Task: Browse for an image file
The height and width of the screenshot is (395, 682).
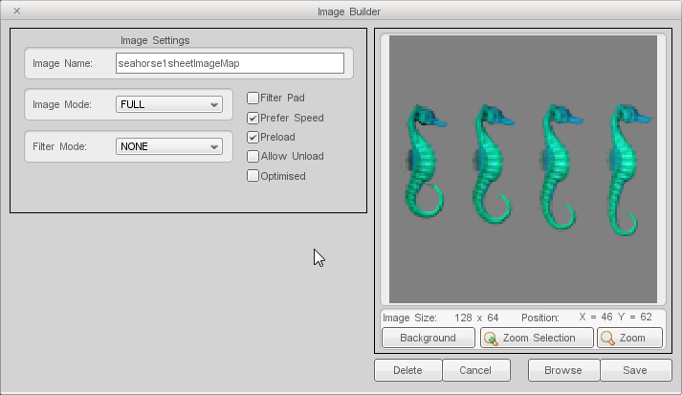Action: click(x=563, y=370)
